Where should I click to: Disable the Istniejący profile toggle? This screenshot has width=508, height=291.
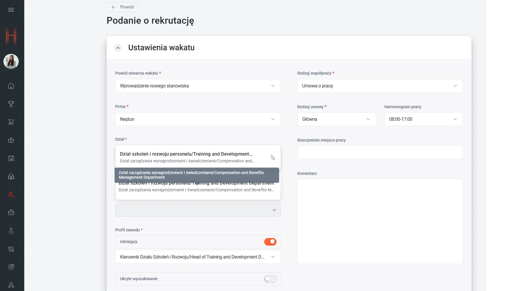click(x=270, y=242)
